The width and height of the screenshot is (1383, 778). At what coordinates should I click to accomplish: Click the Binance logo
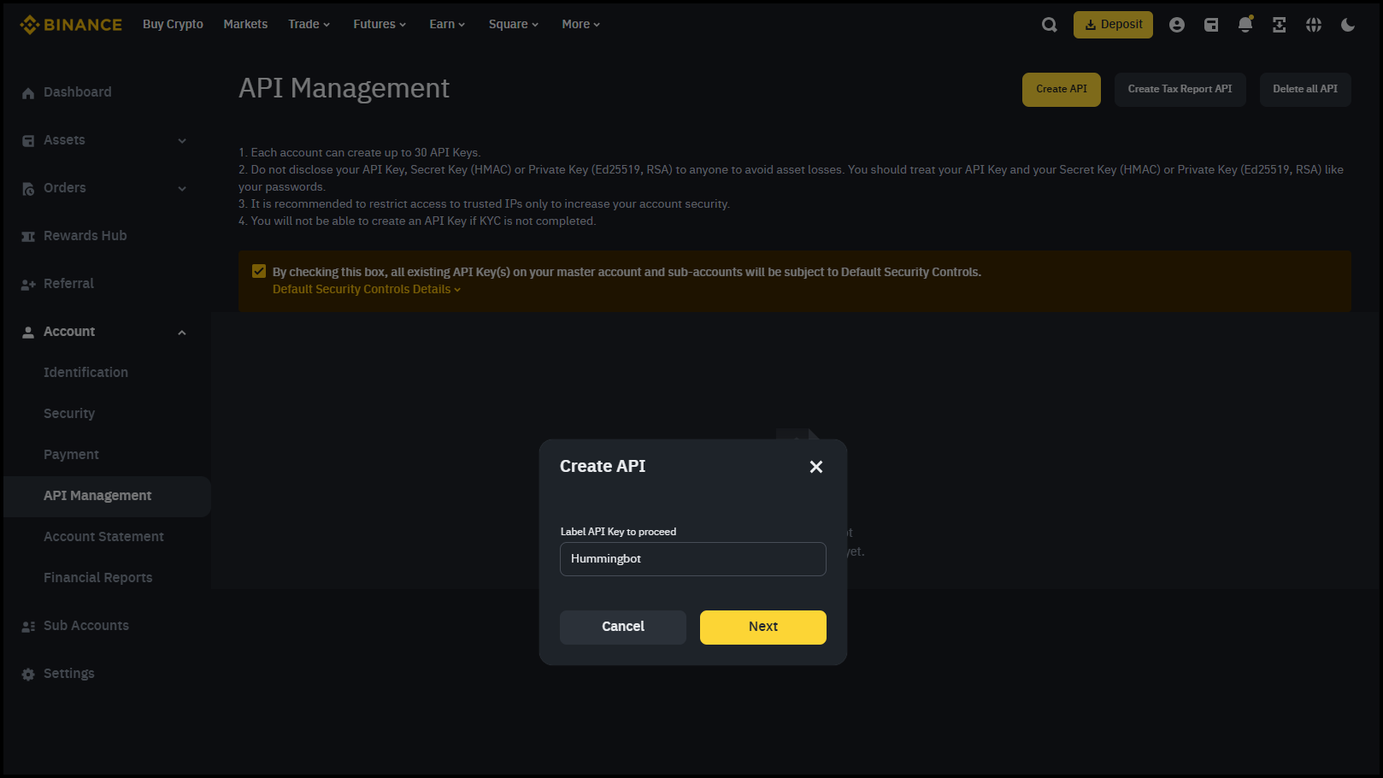point(71,25)
